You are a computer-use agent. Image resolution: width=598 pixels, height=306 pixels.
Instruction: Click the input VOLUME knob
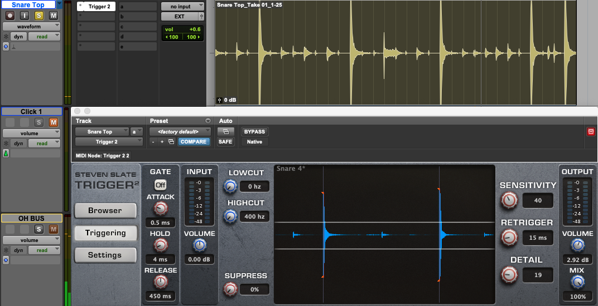200,245
